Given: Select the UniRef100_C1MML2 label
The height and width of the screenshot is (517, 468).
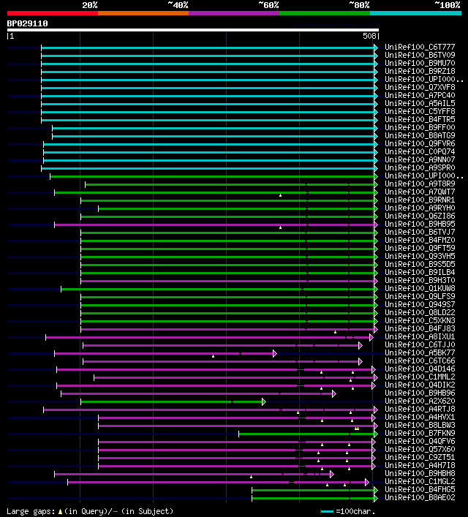Looking at the screenshot, I should point(420,377).
